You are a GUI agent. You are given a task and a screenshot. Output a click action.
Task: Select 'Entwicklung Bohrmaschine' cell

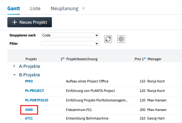click(87, 118)
